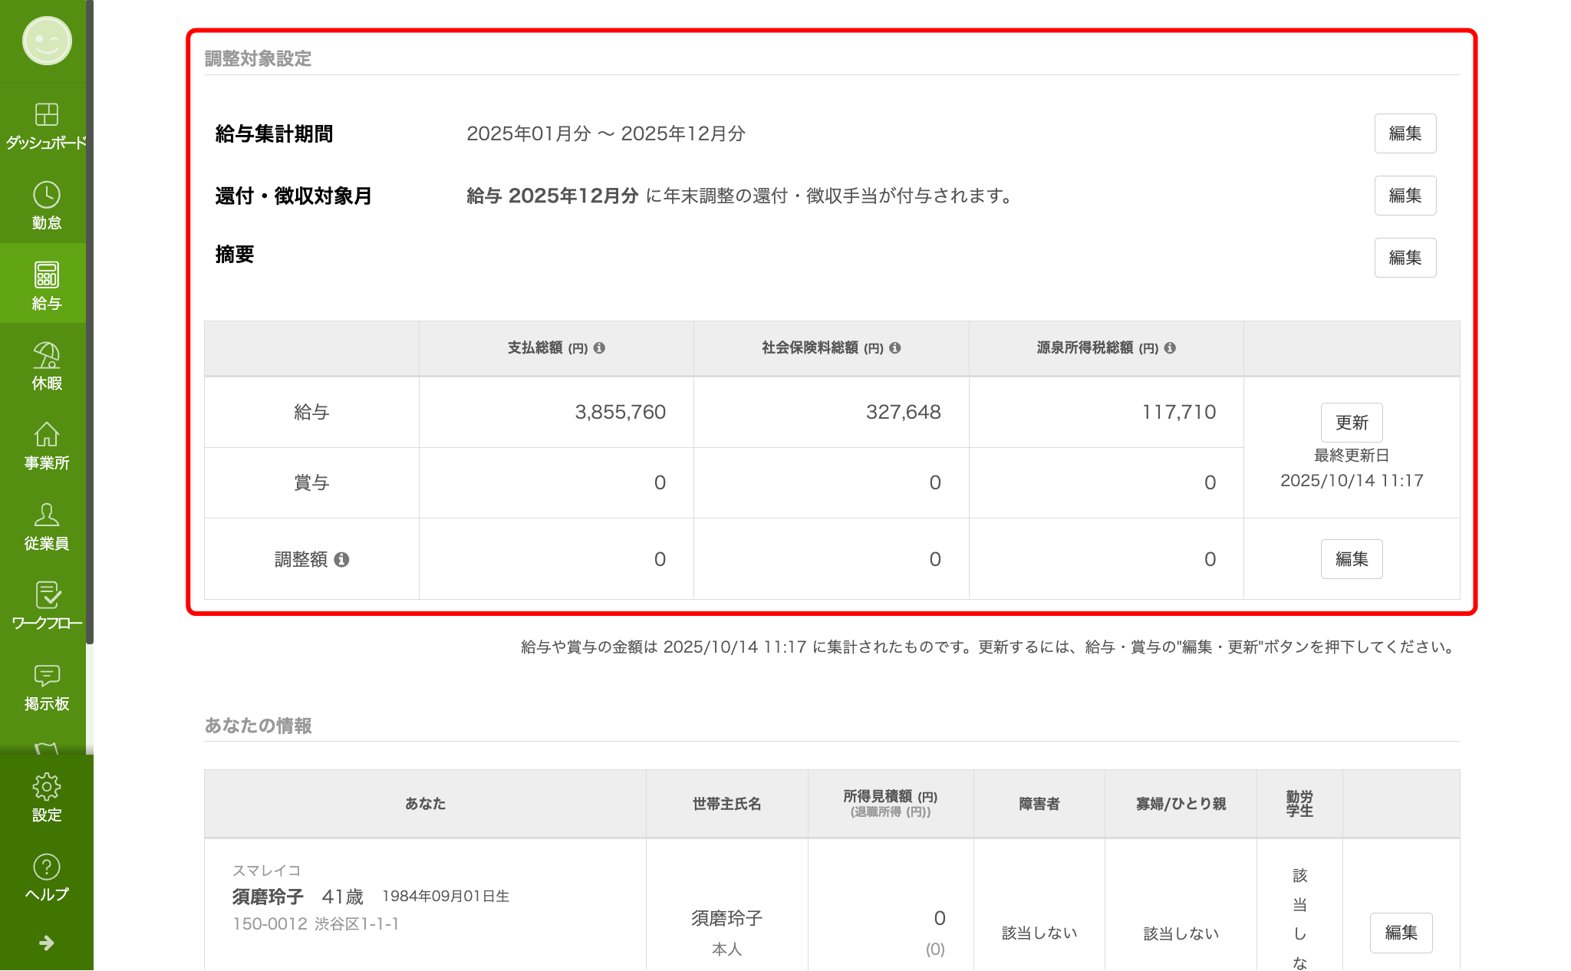This screenshot has height=971, width=1571.
Task: Click info icon next to 源泉所得税総額
Action: coord(1170,348)
